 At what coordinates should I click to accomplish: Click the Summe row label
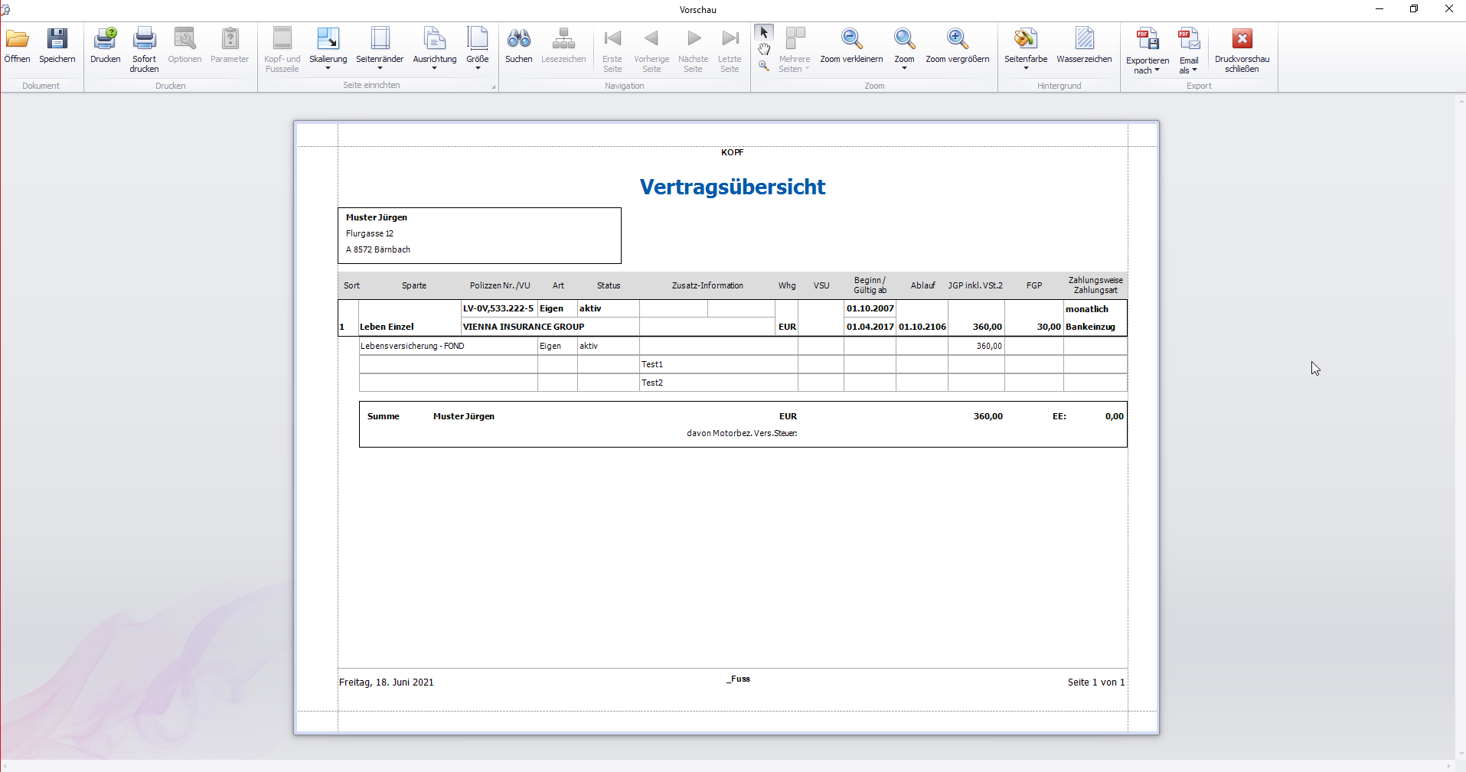[384, 416]
